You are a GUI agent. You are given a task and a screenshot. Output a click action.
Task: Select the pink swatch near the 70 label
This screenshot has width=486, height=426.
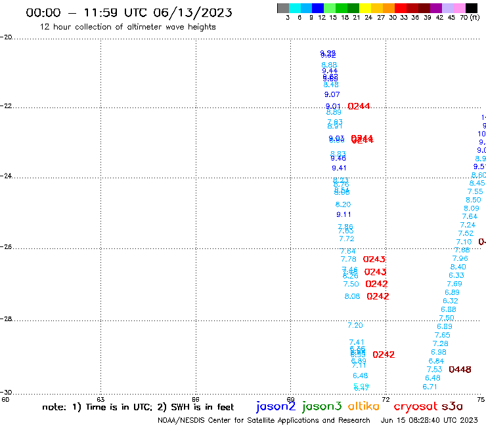pos(459,8)
